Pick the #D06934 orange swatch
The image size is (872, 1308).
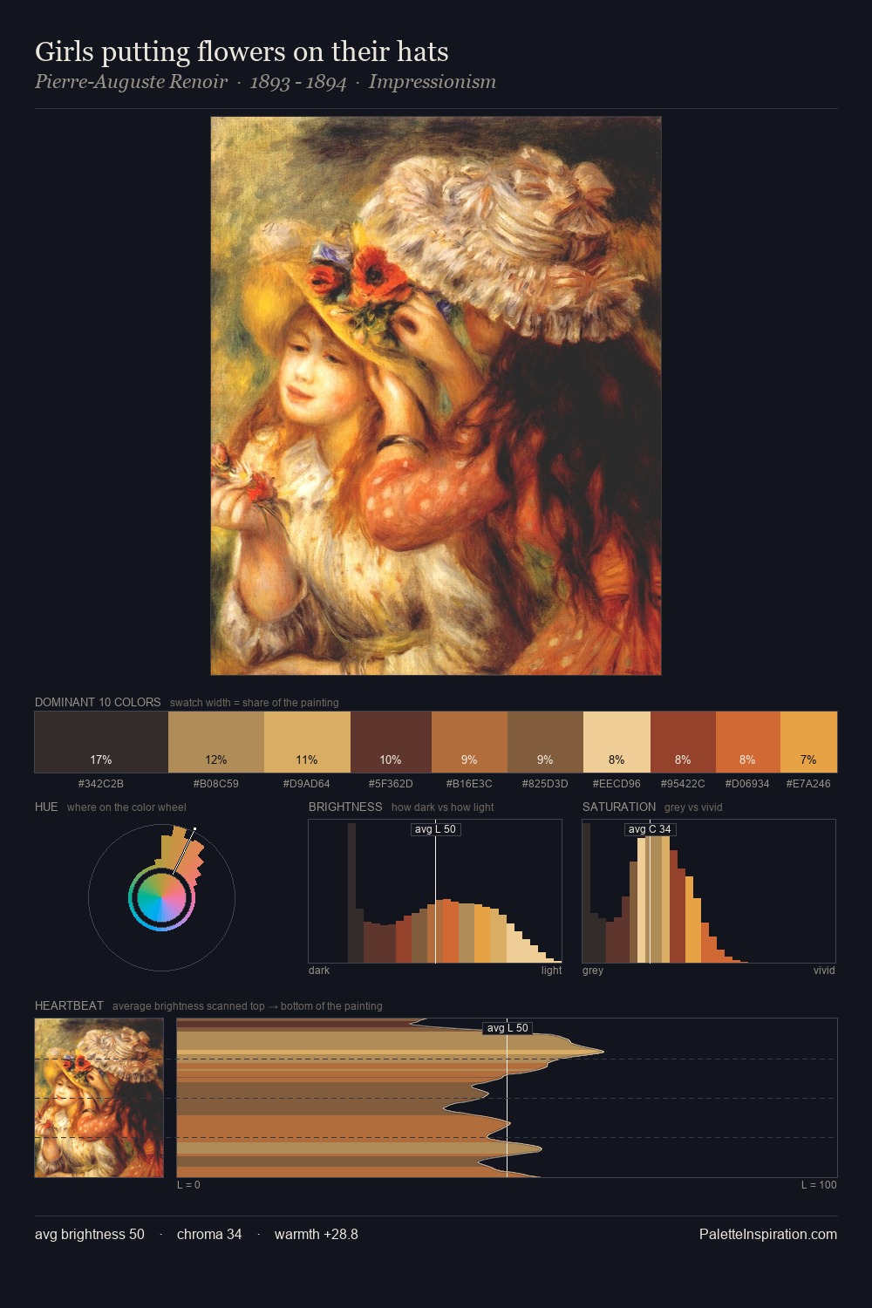[747, 742]
